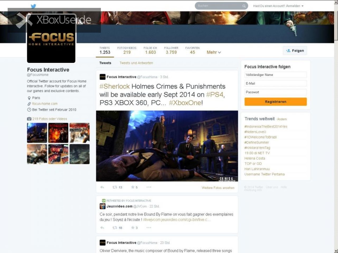The height and width of the screenshot is (253, 338).
Task: Click the @FocusHome handle under profile name
Action: point(38,75)
